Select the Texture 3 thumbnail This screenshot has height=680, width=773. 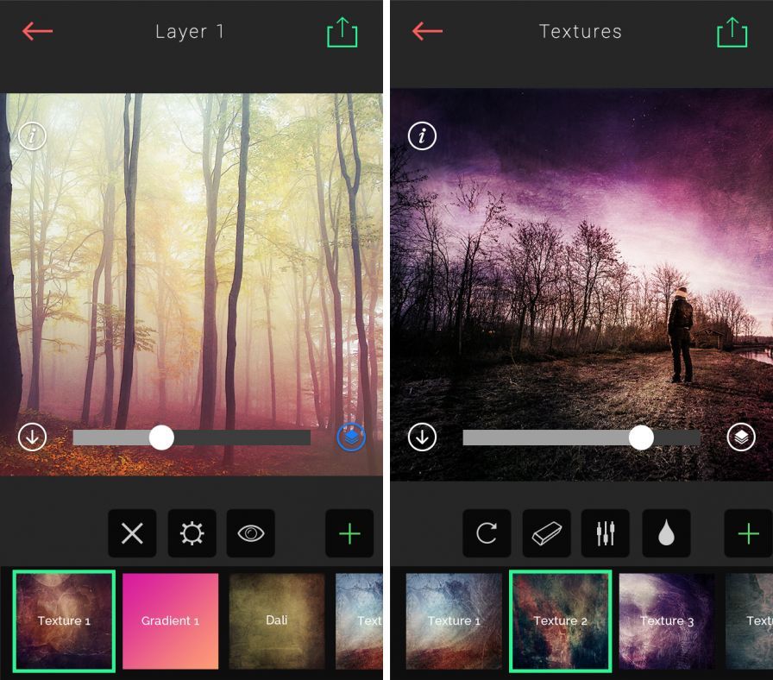pos(667,621)
